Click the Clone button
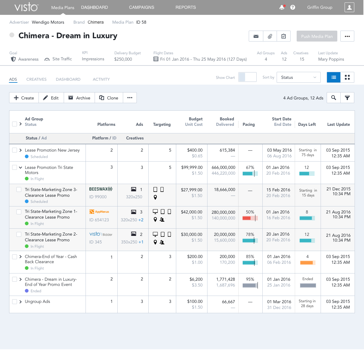 (x=109, y=98)
